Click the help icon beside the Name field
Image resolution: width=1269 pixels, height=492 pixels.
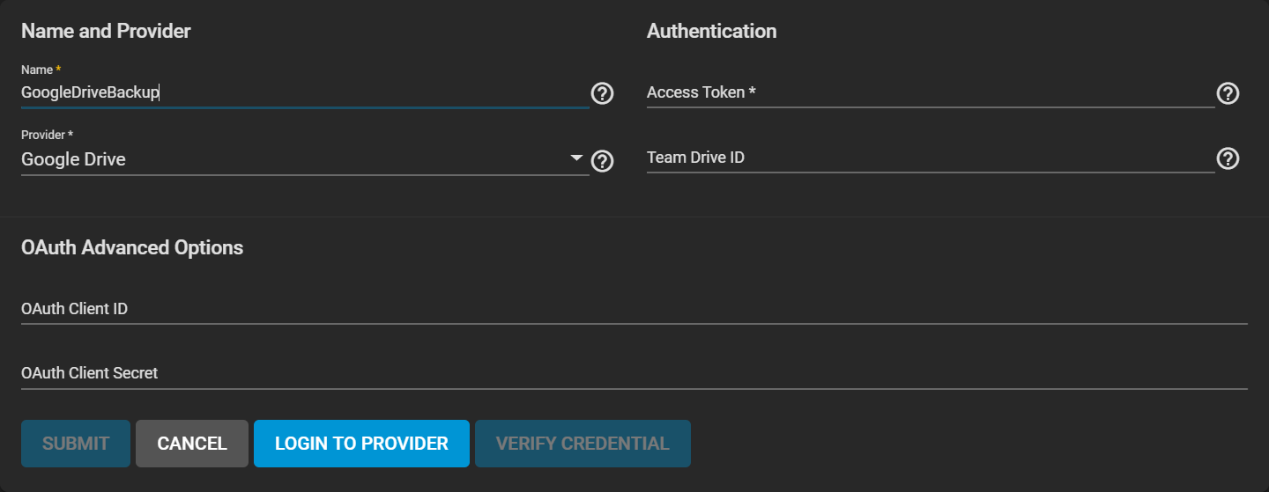[602, 93]
